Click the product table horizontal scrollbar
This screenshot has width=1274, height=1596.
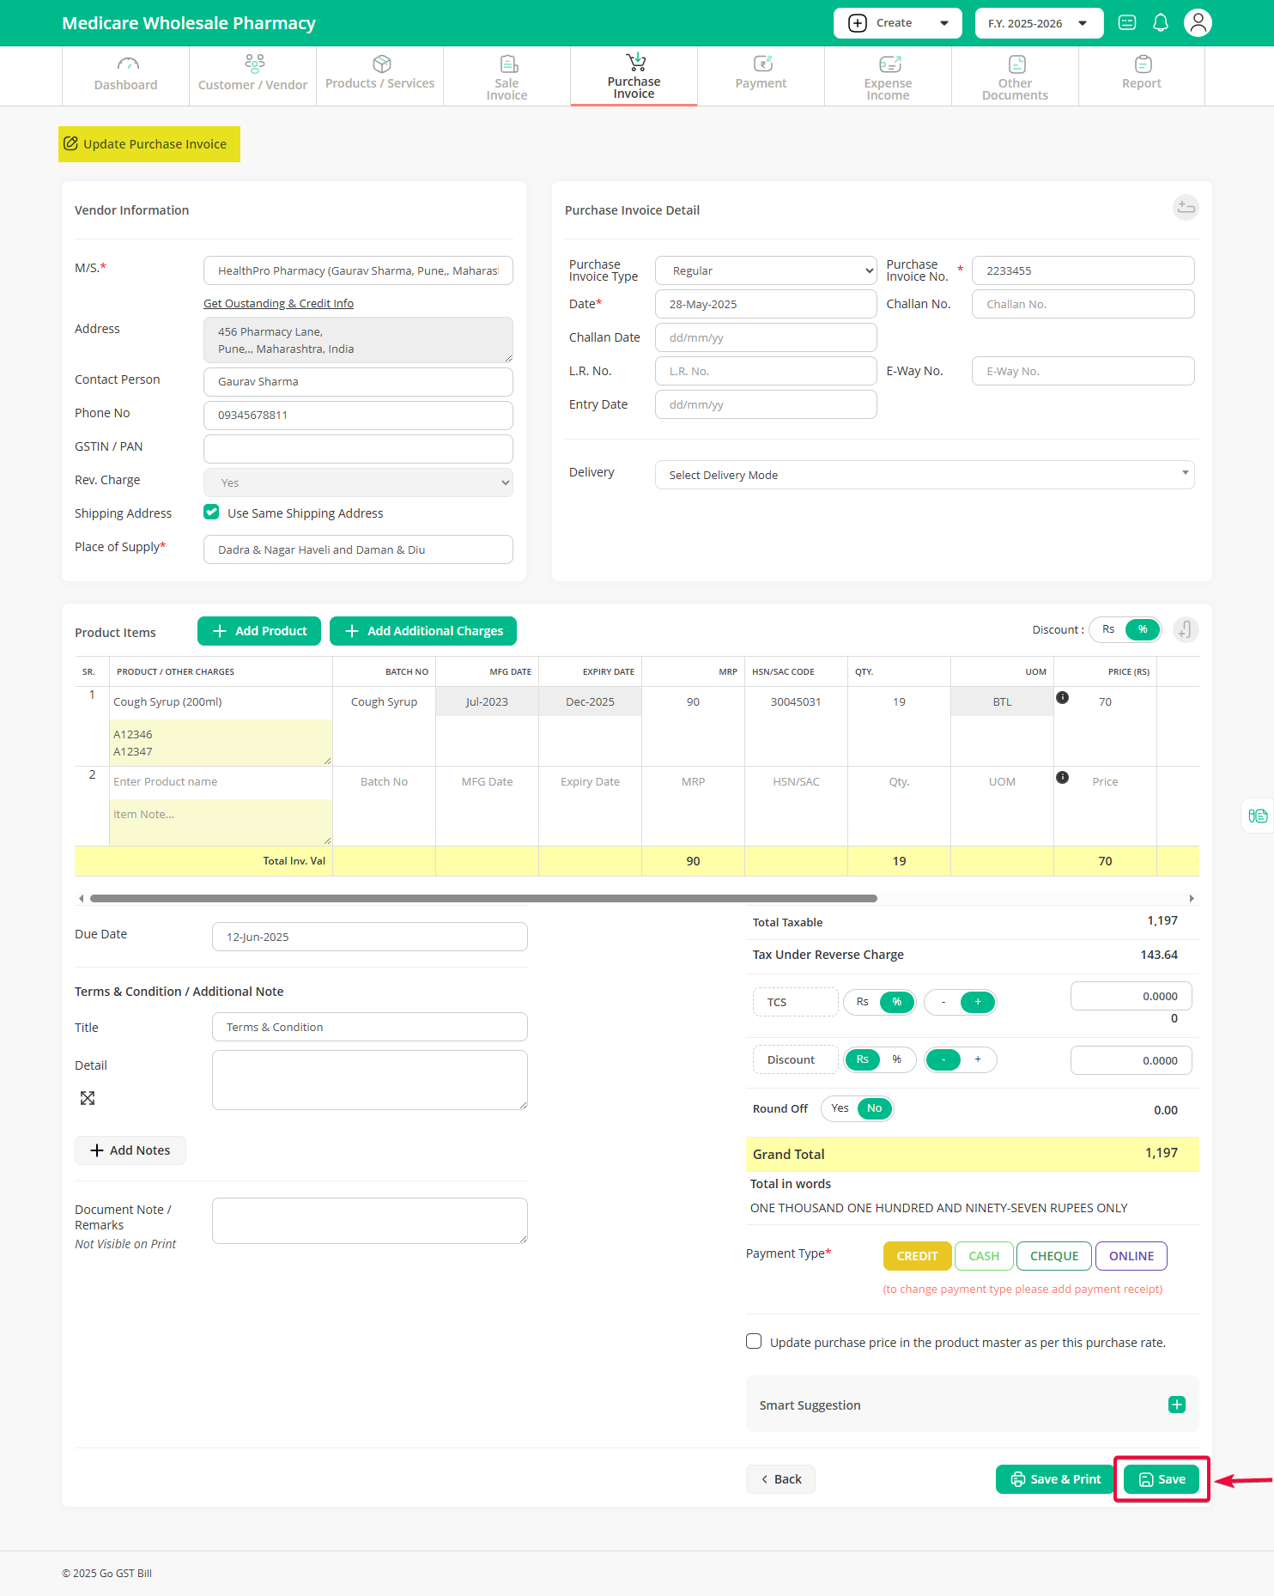click(483, 898)
